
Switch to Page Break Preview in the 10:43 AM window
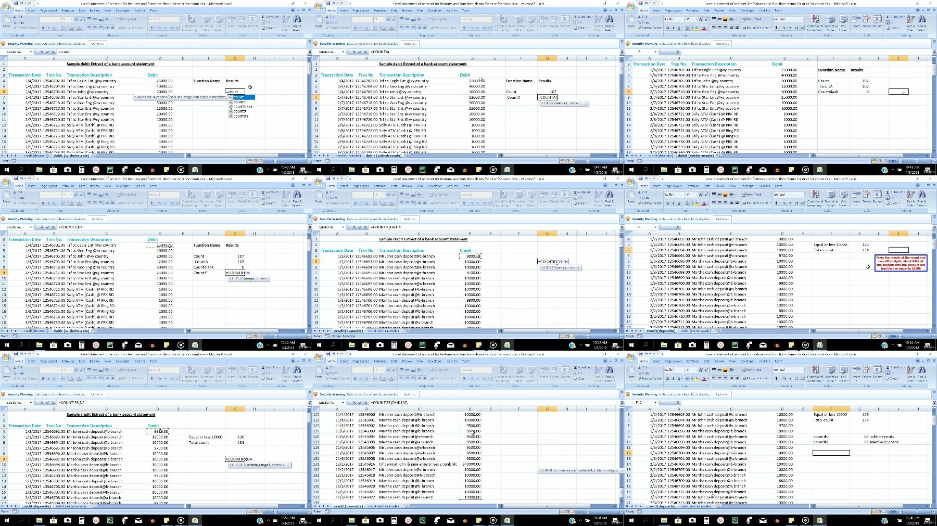pyautogui.click(x=884, y=161)
